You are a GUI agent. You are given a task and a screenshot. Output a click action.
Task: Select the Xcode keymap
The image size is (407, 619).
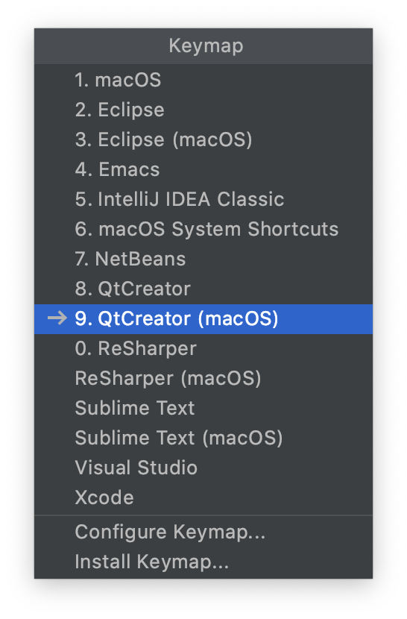tap(203, 497)
